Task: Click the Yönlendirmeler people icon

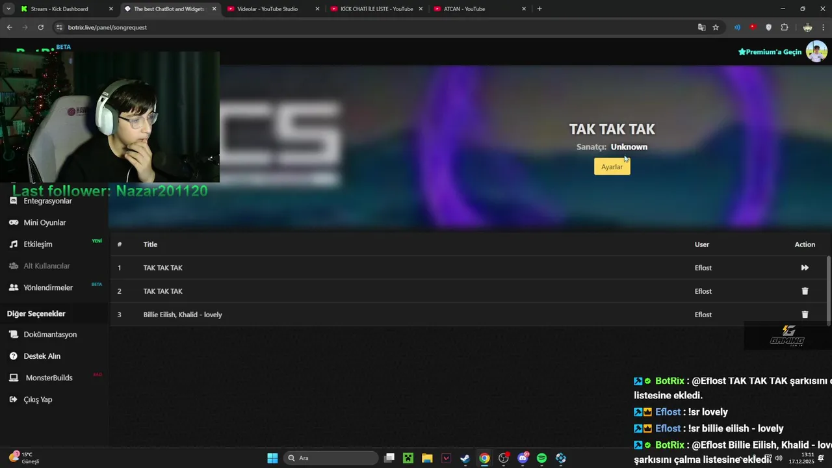Action: [13, 287]
